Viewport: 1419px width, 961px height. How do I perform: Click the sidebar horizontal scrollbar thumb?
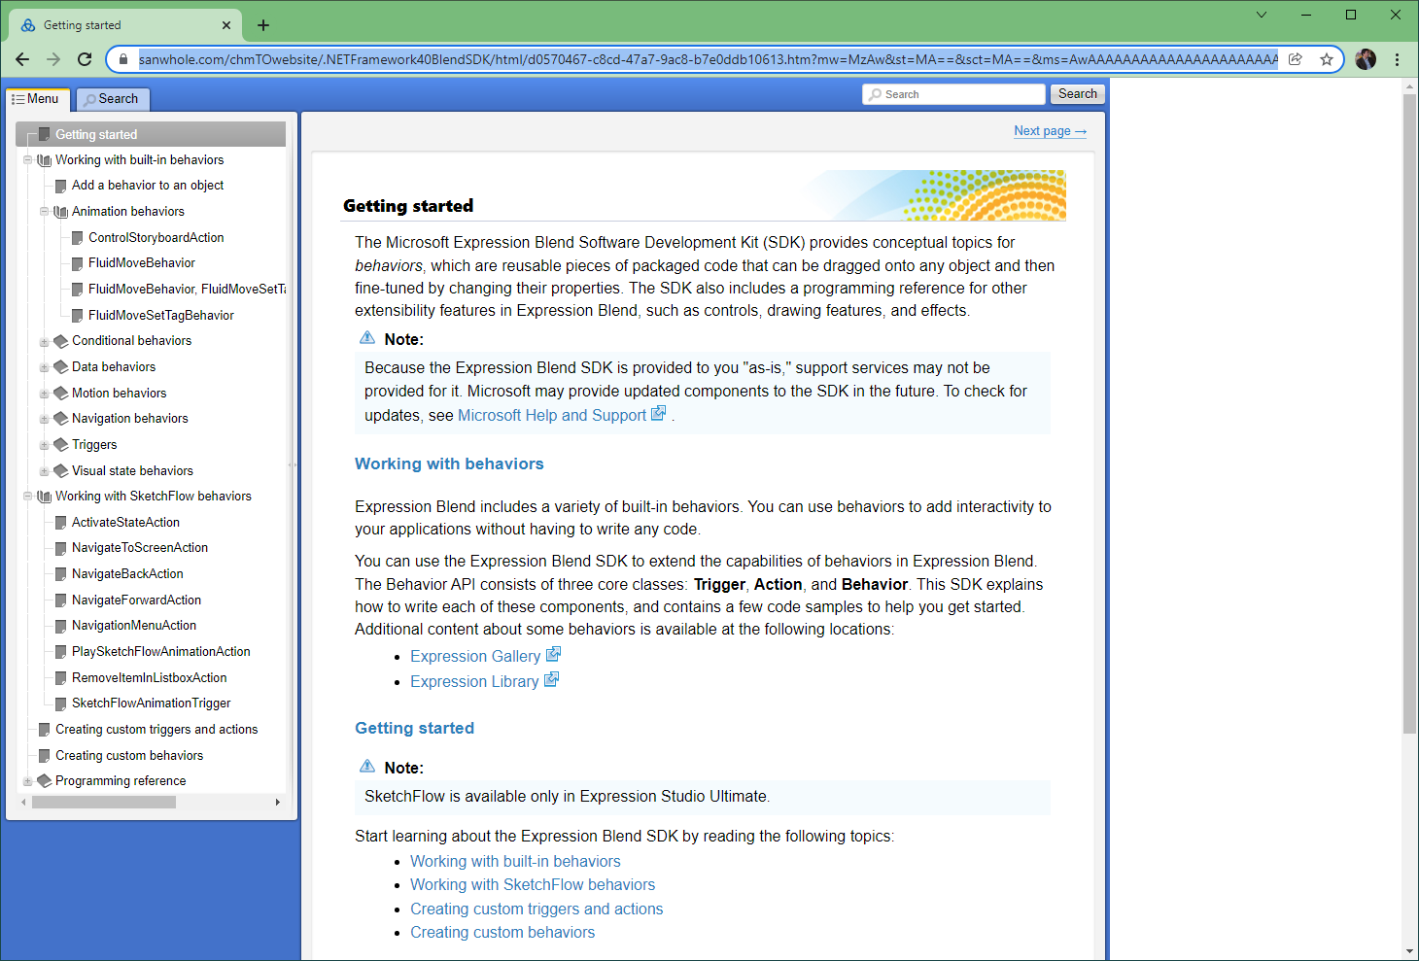coord(104,803)
